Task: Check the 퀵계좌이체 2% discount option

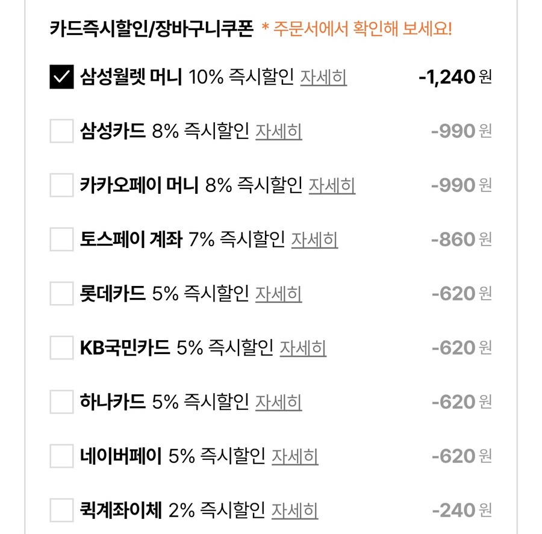Action: (x=60, y=510)
